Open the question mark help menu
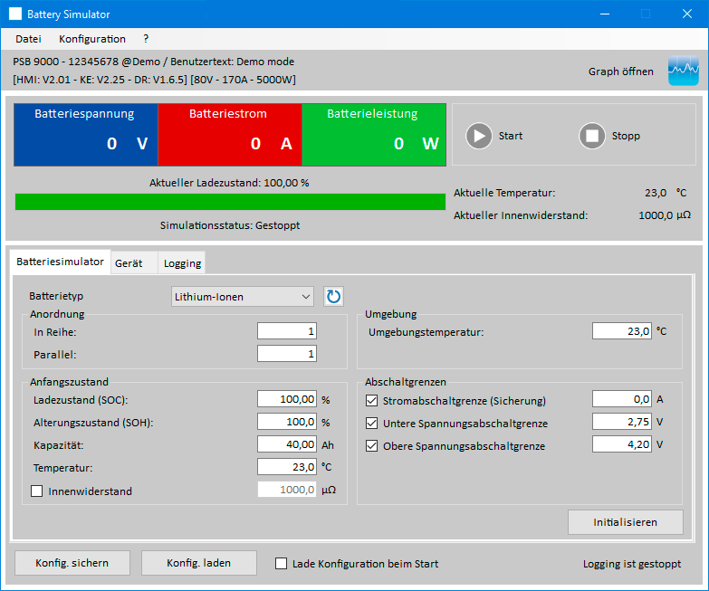The image size is (709, 591). pyautogui.click(x=146, y=39)
